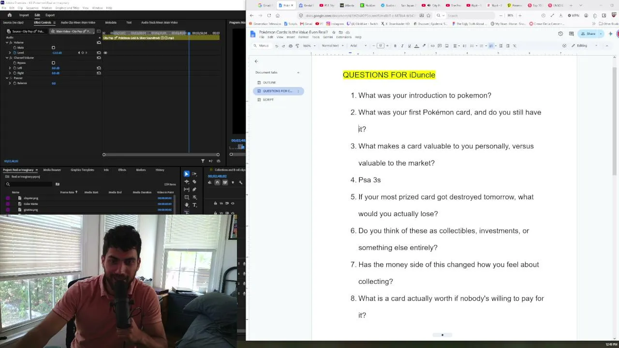Open the Docs Extensions menu

pos(344,37)
